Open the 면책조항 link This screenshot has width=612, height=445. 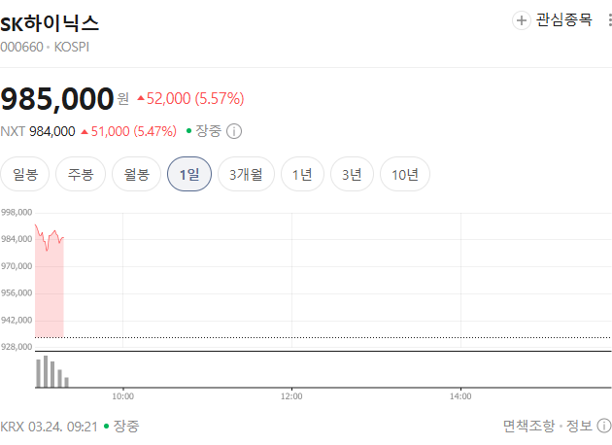pyautogui.click(x=529, y=426)
